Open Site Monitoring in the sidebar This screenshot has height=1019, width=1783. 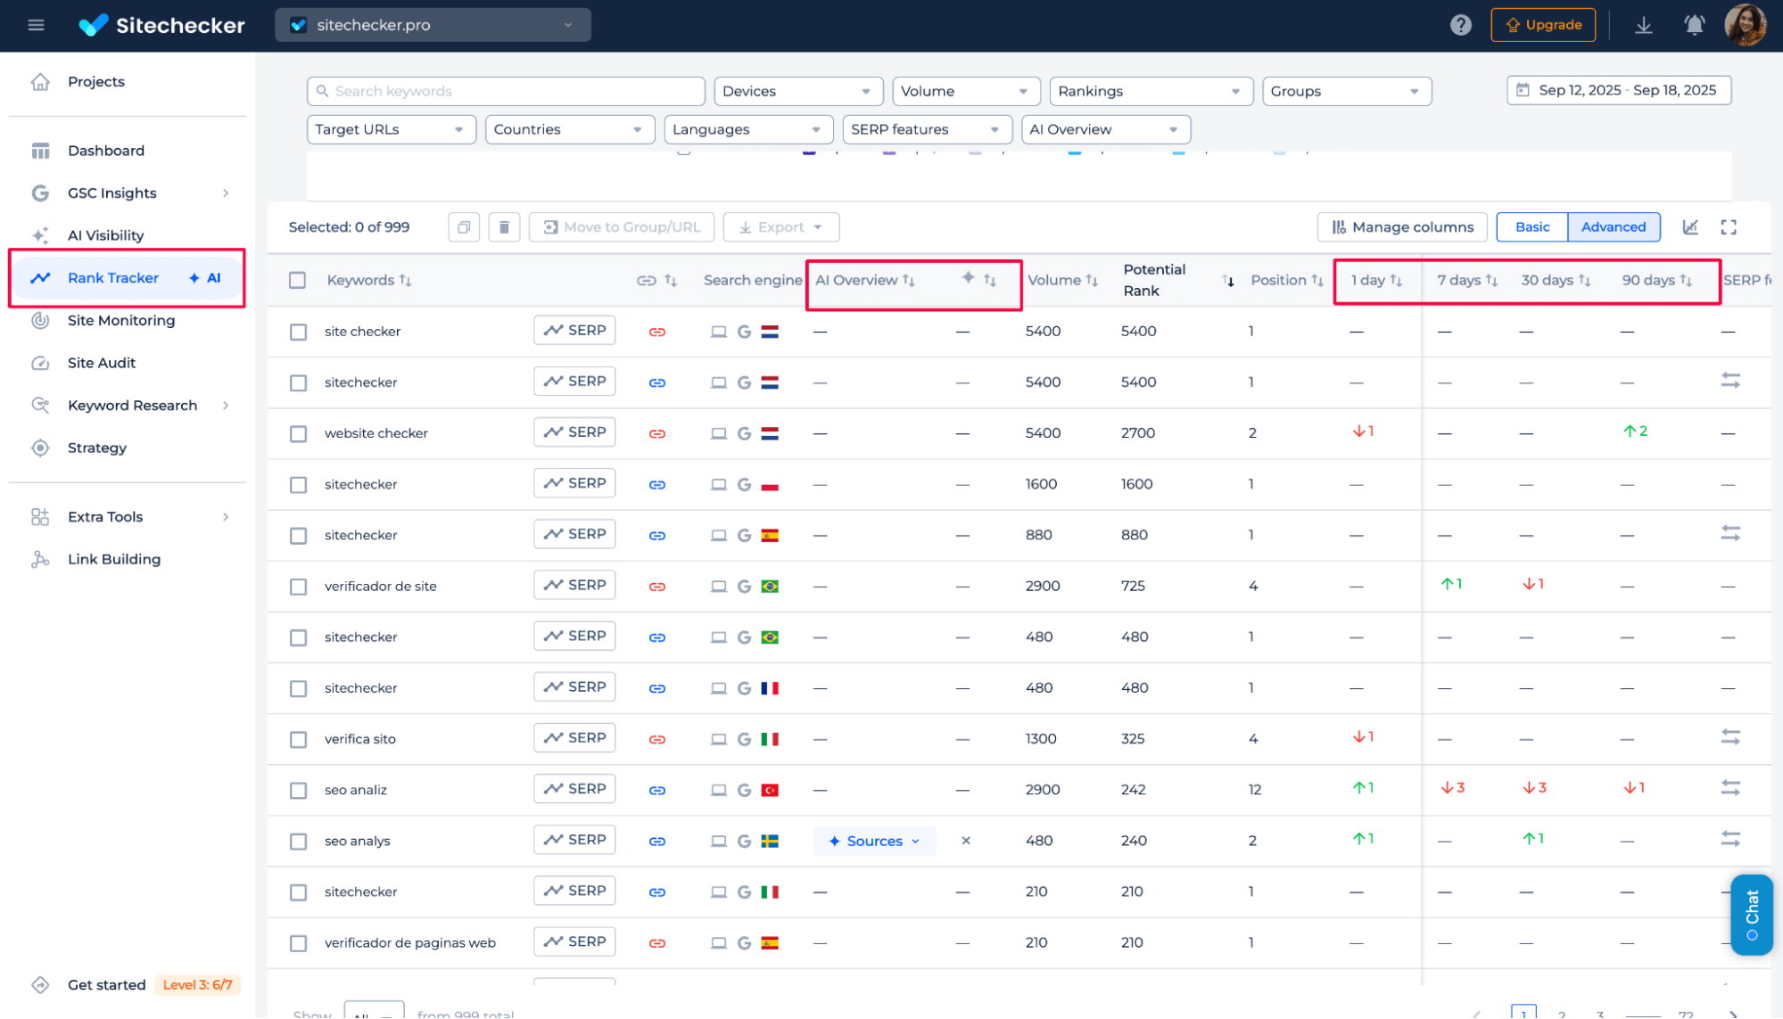click(x=121, y=320)
